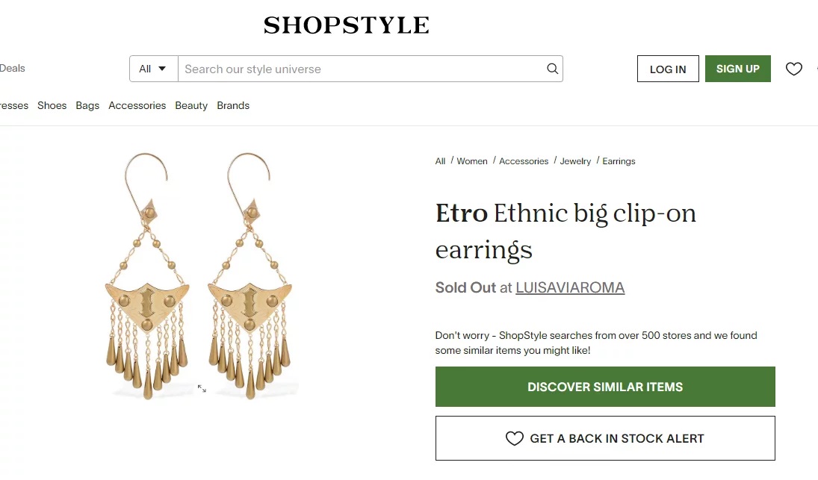This screenshot has width=818, height=480.
Task: Open the Bags menu
Action: tap(87, 105)
